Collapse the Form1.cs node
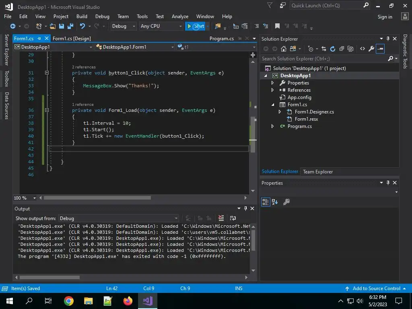 273,105
